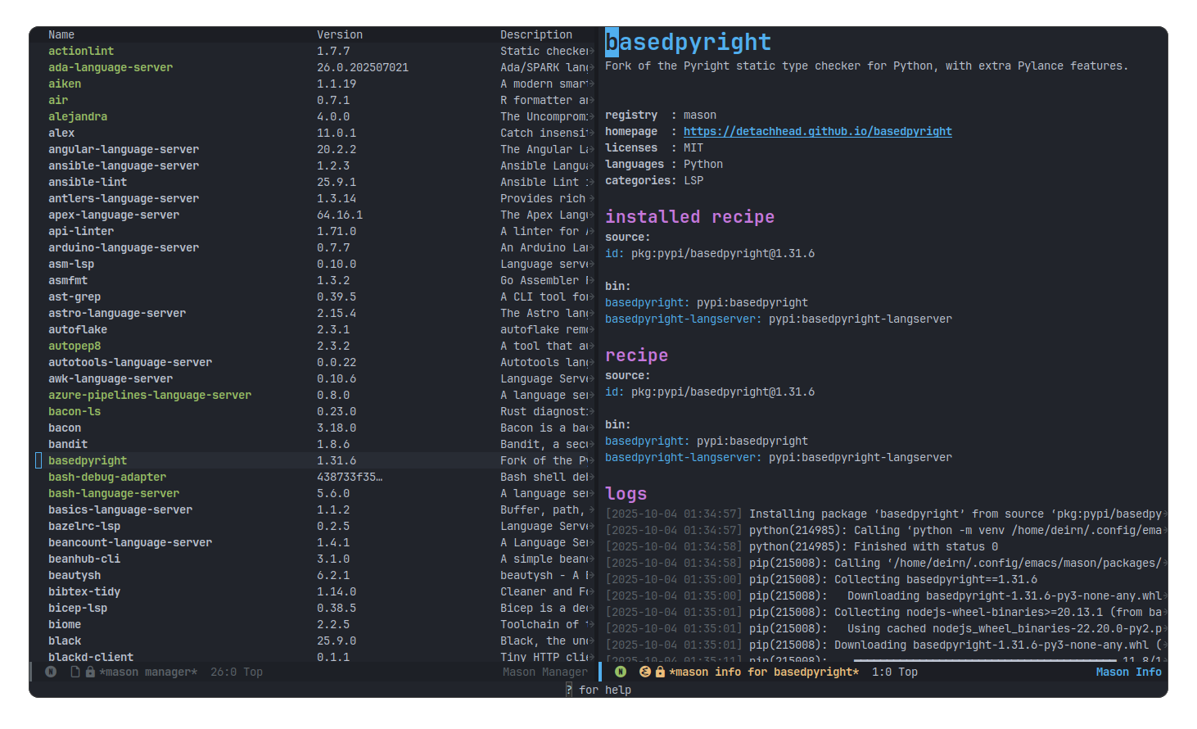Image resolution: width=1197 pixels, height=729 pixels.
Task: Select the biome package row
Action: click(314, 624)
